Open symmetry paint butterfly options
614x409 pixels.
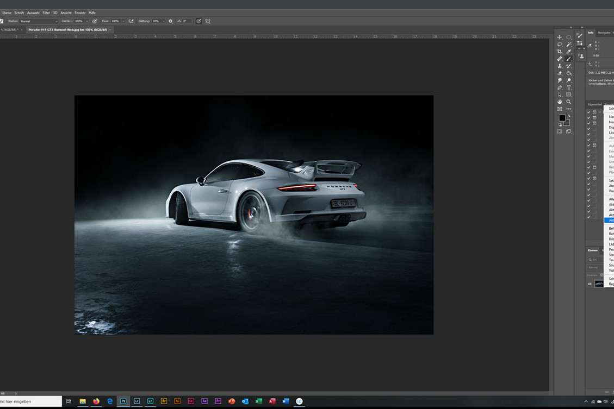(x=208, y=21)
